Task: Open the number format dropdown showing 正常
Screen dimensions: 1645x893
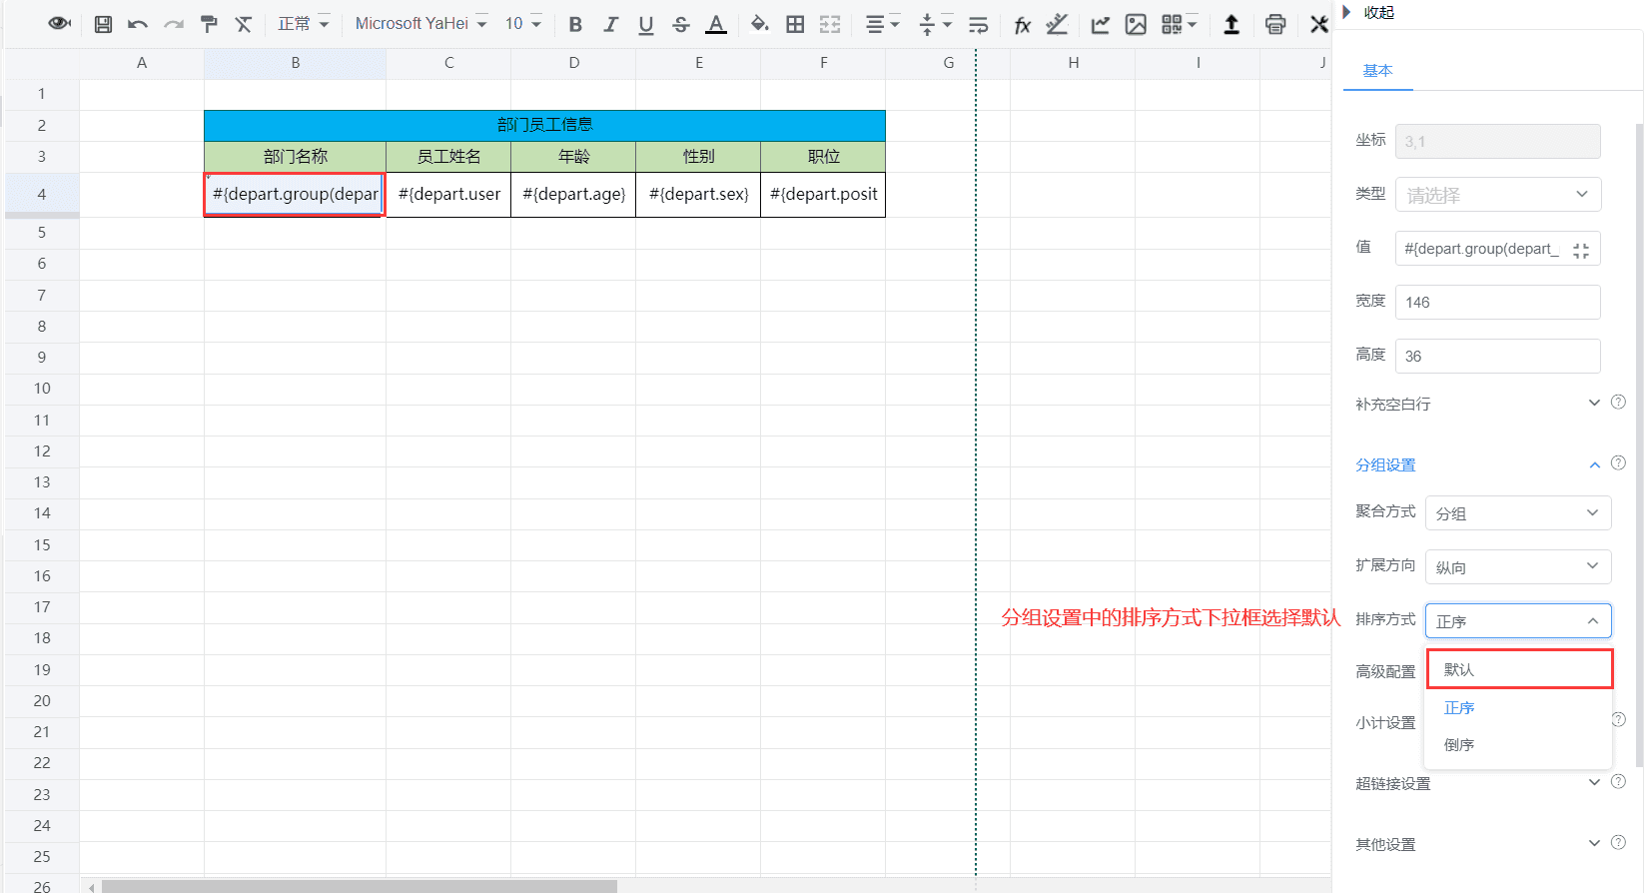Action: coord(303,24)
